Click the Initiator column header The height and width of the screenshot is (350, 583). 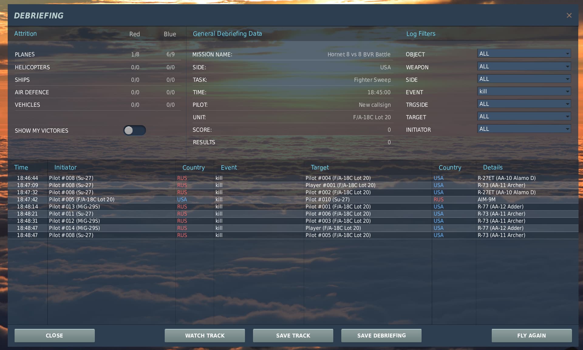click(65, 167)
